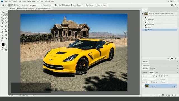
Task: Select the Lasso tool
Action: coord(2,15)
